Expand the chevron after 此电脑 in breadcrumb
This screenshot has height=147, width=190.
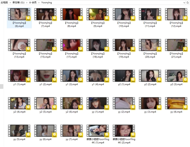(x=10, y=2)
